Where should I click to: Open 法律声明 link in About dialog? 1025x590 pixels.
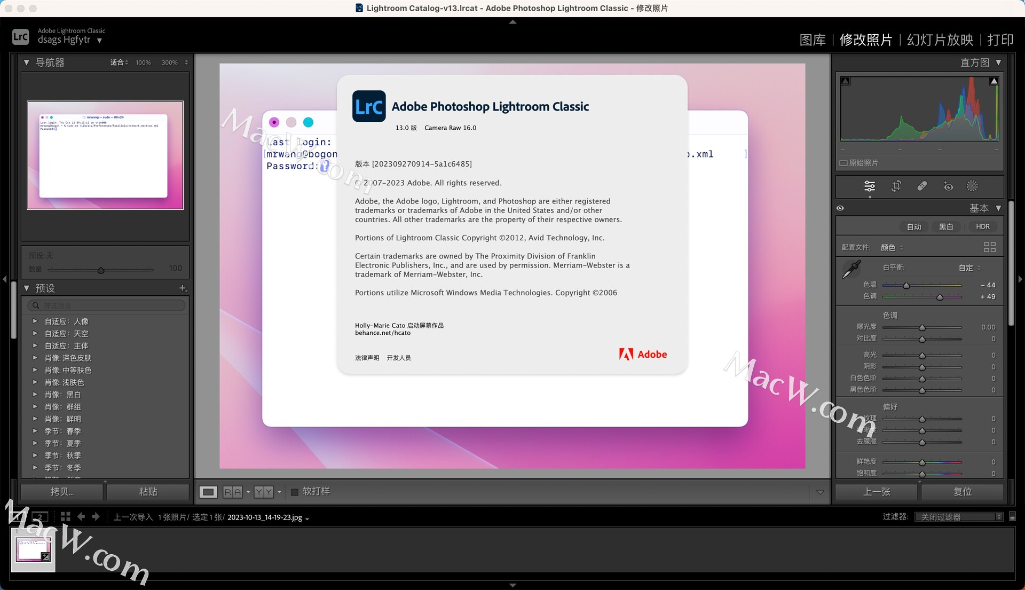(367, 358)
